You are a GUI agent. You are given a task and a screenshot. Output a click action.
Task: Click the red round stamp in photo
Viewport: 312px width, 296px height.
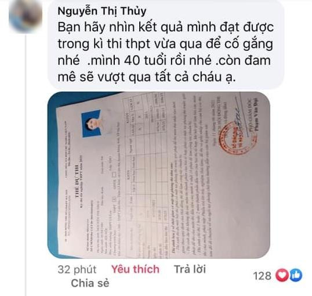click(234, 138)
